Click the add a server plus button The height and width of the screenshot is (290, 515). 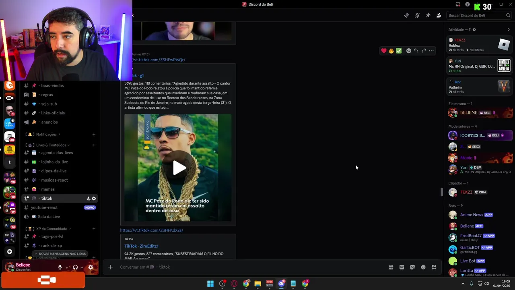tap(10, 252)
